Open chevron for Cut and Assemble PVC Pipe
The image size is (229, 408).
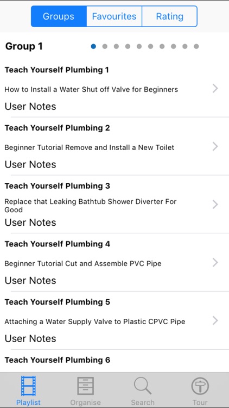pyautogui.click(x=215, y=263)
